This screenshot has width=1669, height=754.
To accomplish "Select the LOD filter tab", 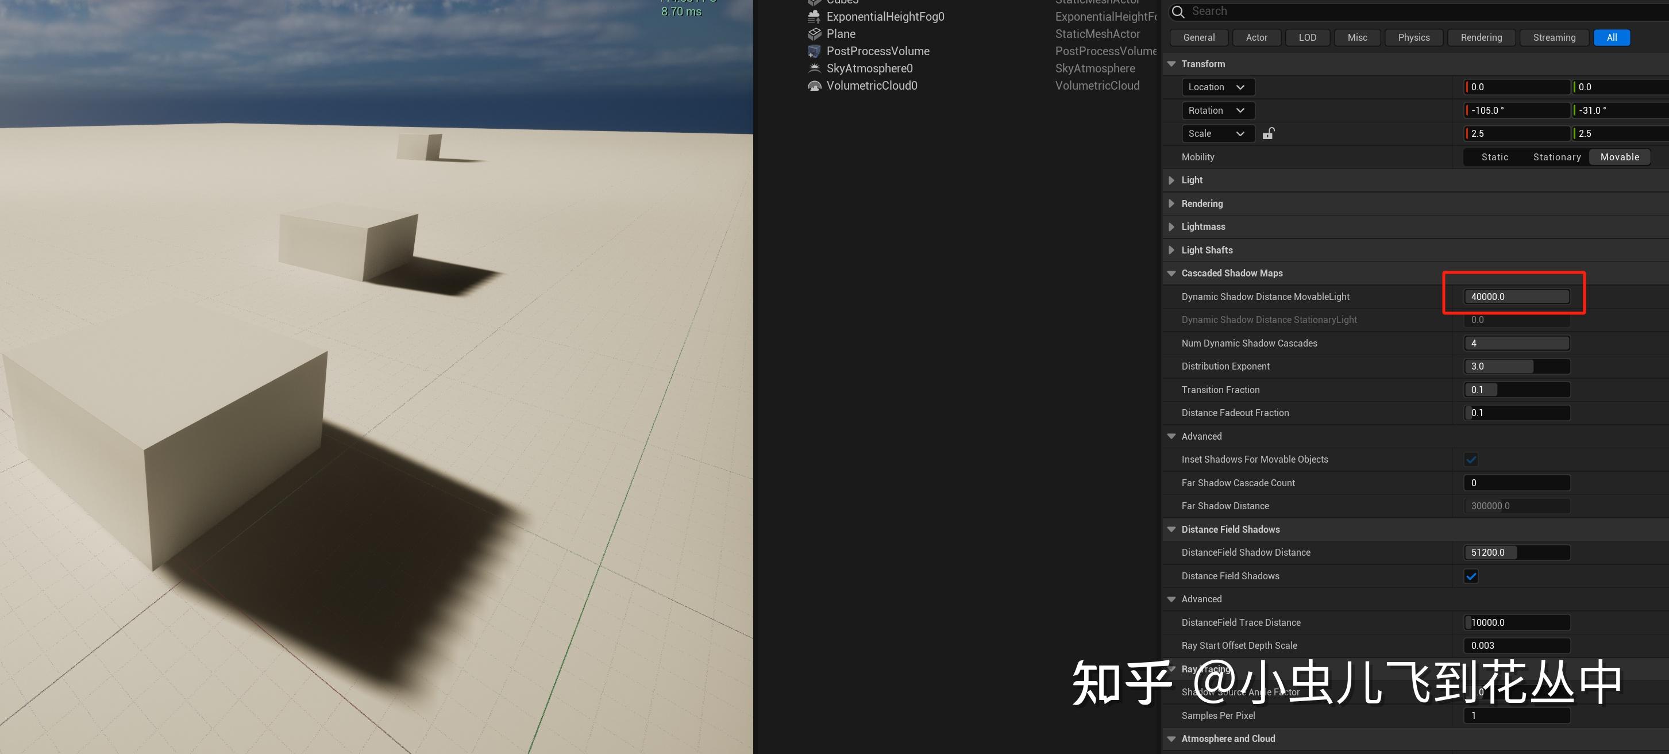I will click(1308, 37).
